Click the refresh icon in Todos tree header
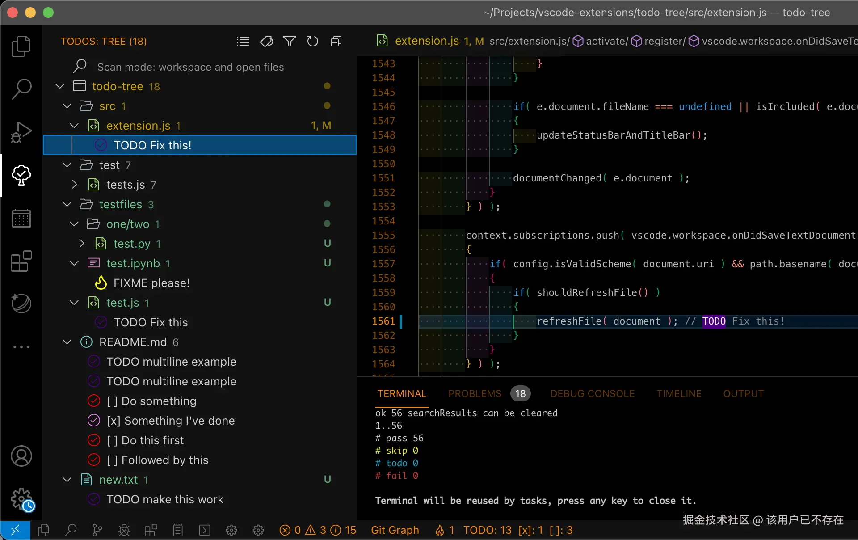Image resolution: width=858 pixels, height=540 pixels. point(313,42)
